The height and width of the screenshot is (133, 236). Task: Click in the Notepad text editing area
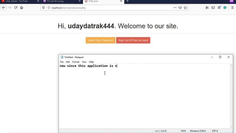[145, 96]
